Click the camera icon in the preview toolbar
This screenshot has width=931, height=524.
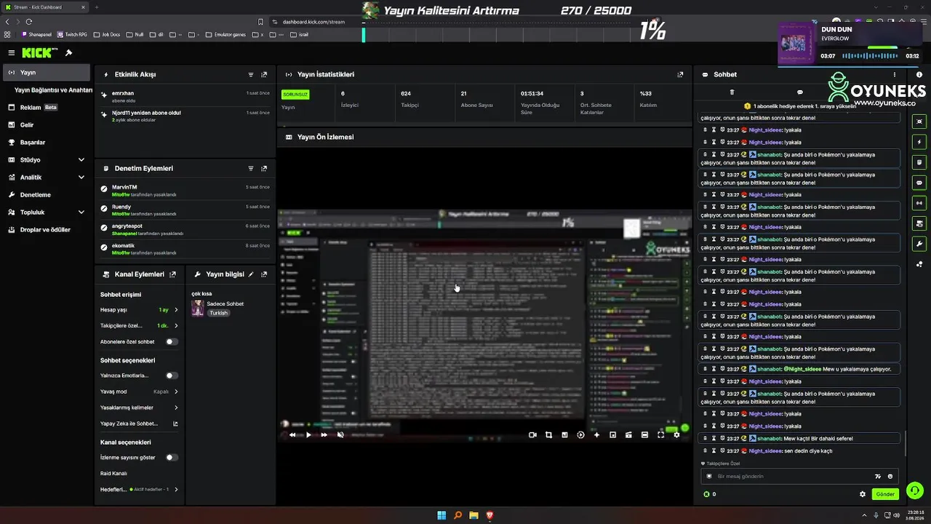tap(532, 434)
